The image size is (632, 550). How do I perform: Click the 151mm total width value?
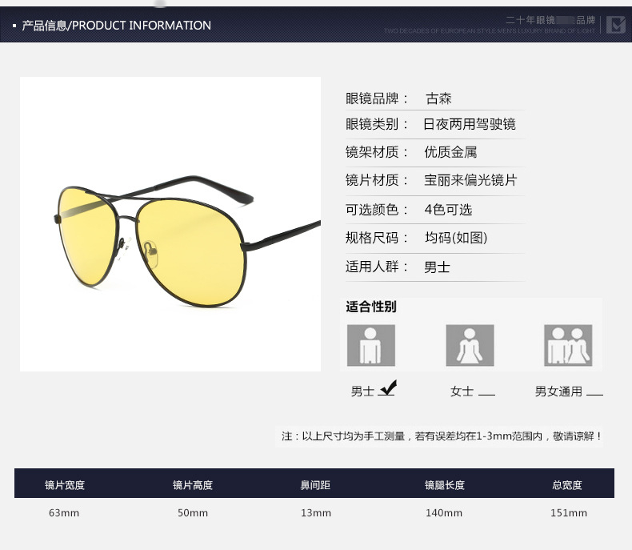[x=569, y=512]
